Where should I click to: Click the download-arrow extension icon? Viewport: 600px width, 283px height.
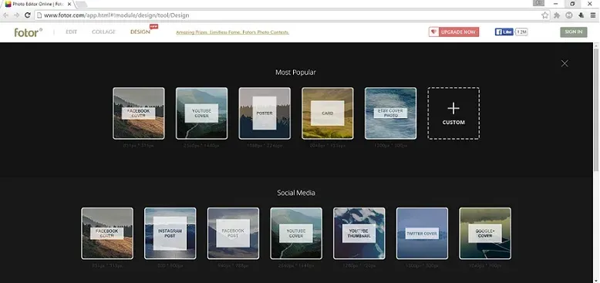pyautogui.click(x=581, y=15)
